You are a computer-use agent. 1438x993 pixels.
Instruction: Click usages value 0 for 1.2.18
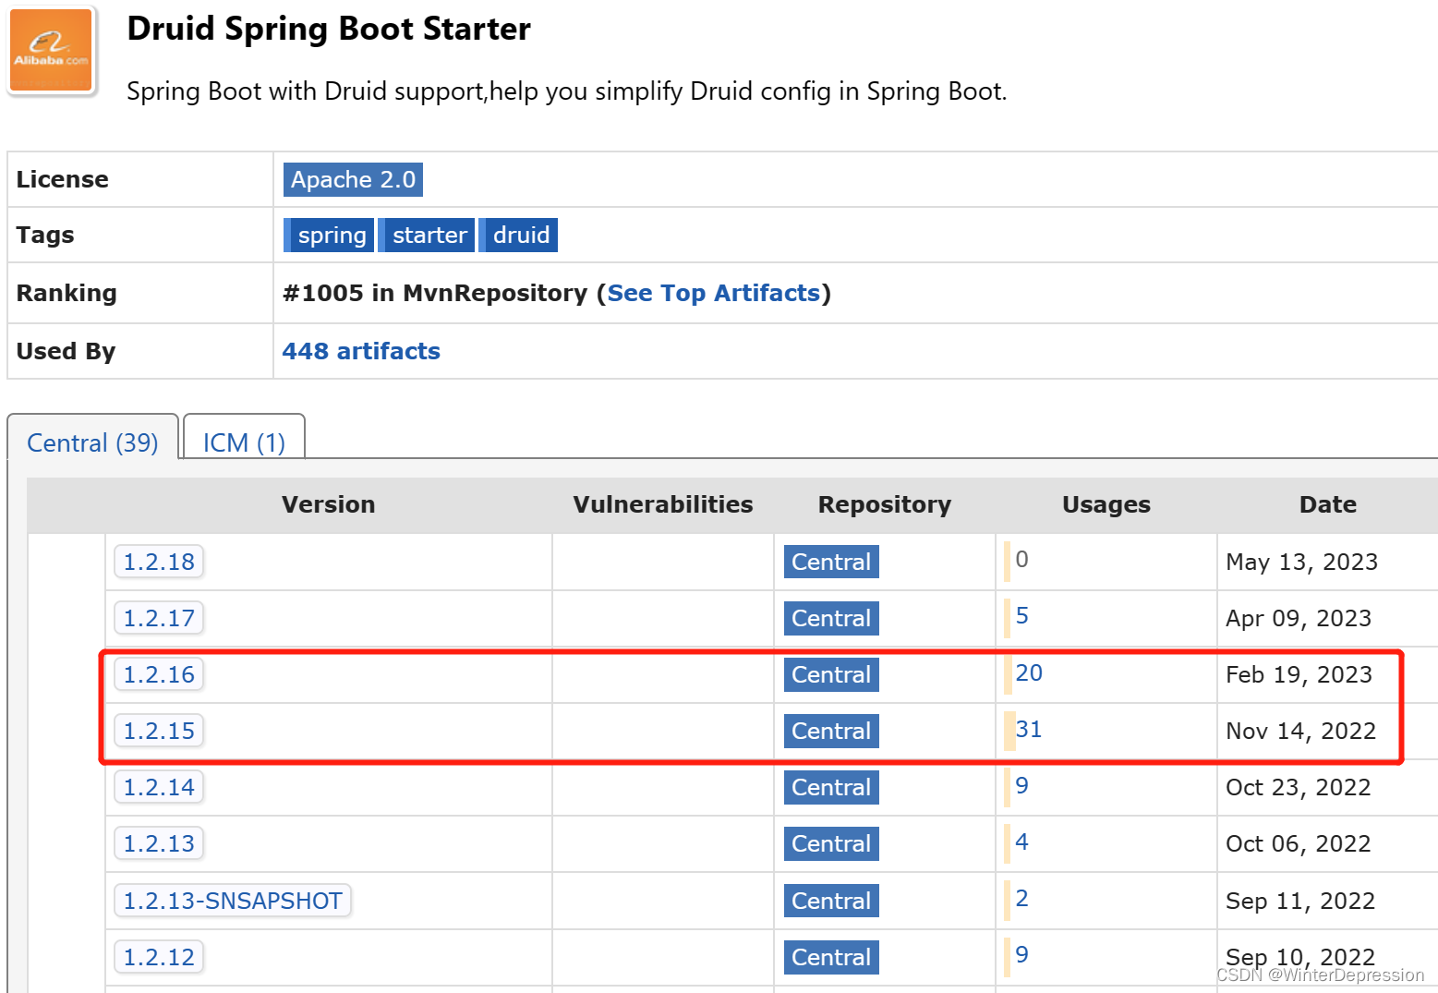point(1021,559)
